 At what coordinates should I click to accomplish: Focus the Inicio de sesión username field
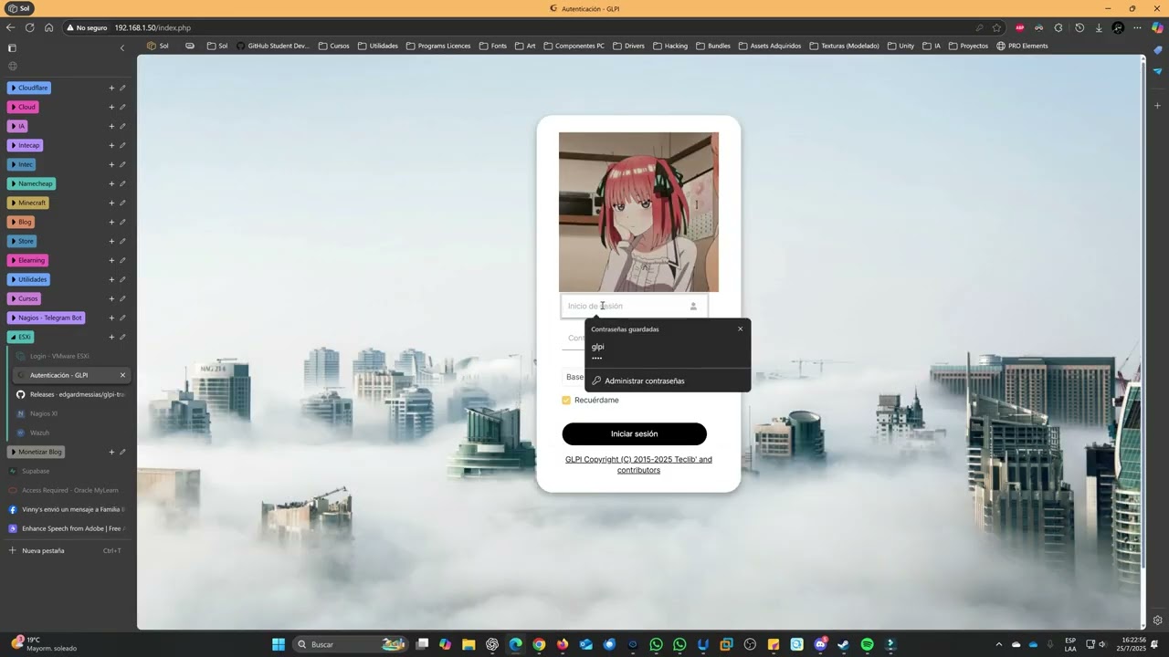(634, 306)
